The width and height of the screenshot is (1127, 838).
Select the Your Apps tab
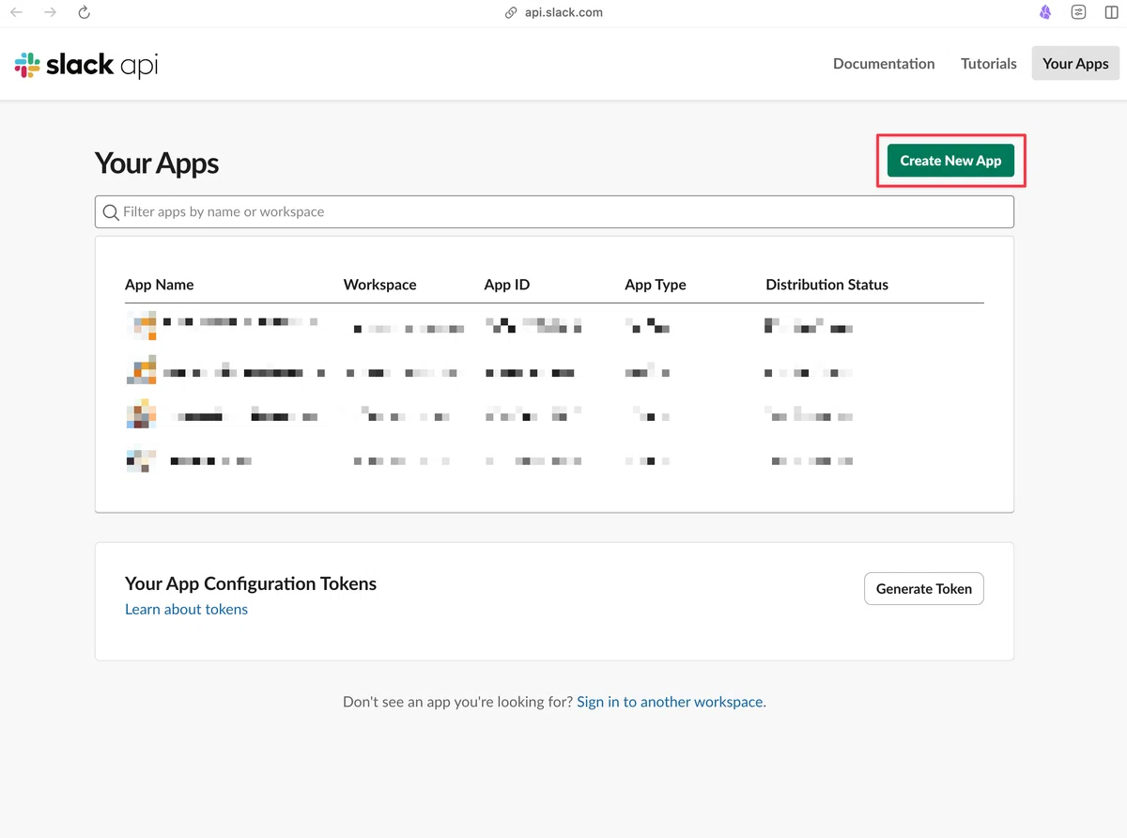coord(1075,63)
